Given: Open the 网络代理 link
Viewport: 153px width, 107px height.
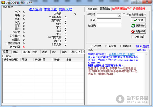Looking at the screenshot, I should (x=65, y=9).
